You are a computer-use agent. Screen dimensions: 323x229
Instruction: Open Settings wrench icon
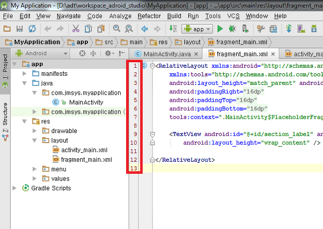point(260,29)
